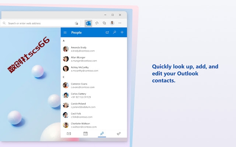Switch to the Calendar tab icon
Viewport: 236px width, 147px height.
coord(85,133)
